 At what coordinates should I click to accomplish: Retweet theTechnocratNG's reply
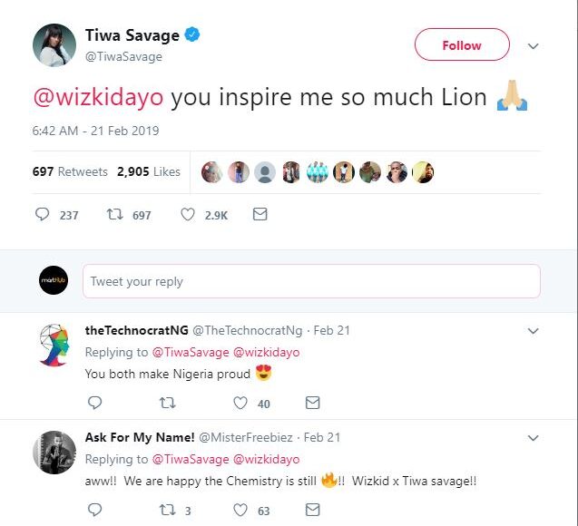point(166,403)
